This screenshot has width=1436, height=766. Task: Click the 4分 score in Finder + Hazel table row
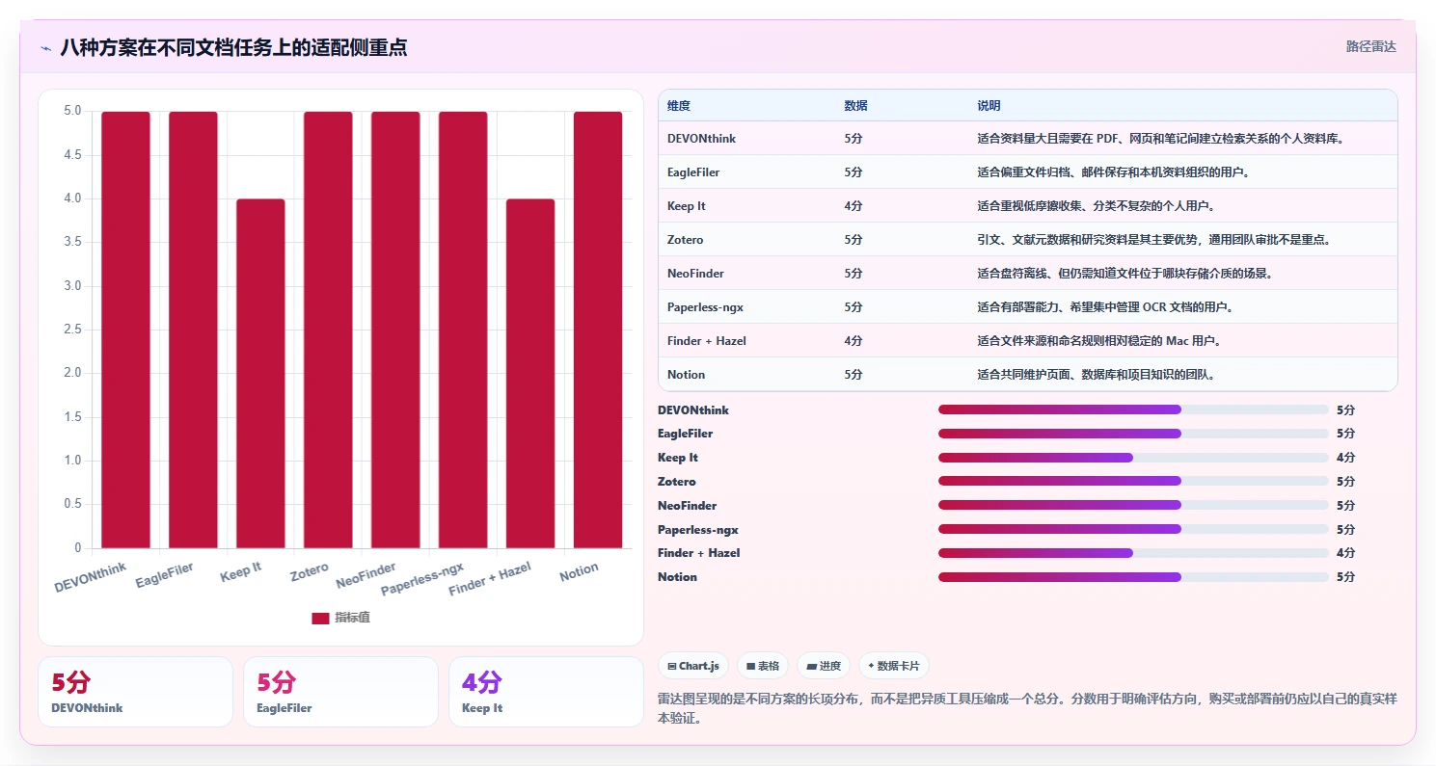[x=853, y=341]
